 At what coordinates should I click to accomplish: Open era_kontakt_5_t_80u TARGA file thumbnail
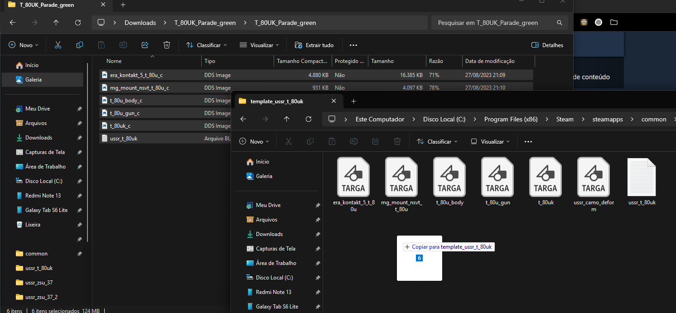(353, 177)
